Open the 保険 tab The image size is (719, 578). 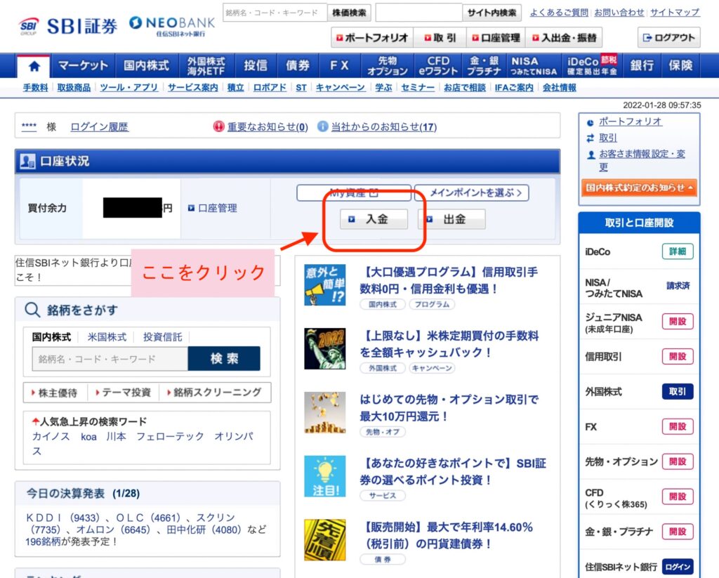point(680,65)
